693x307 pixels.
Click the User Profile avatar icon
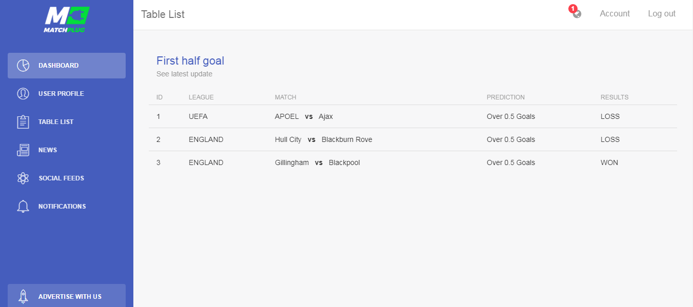pos(23,94)
